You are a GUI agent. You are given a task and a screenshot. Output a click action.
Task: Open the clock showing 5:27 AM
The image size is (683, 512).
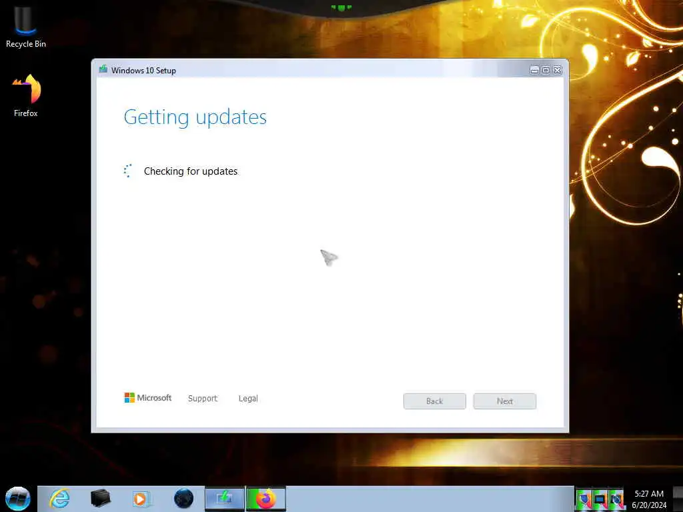tap(649, 499)
